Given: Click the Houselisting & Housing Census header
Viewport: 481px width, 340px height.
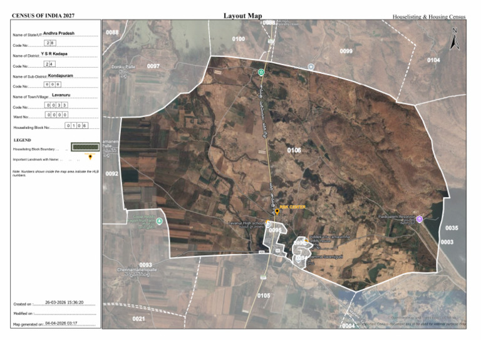Looking at the screenshot, I should click(x=429, y=16).
